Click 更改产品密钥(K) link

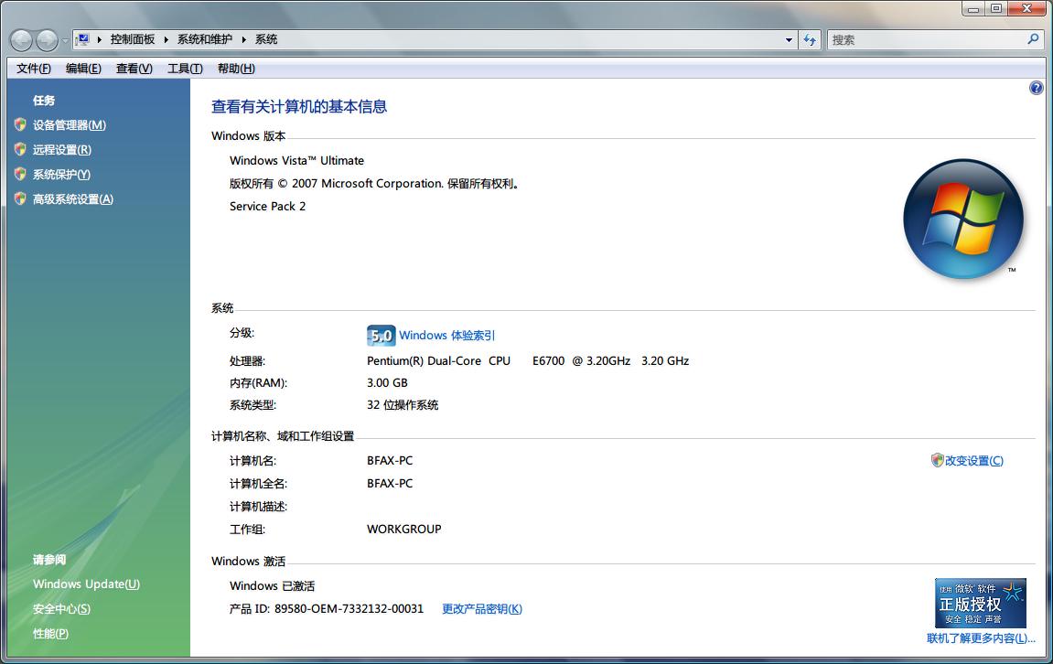[481, 609]
